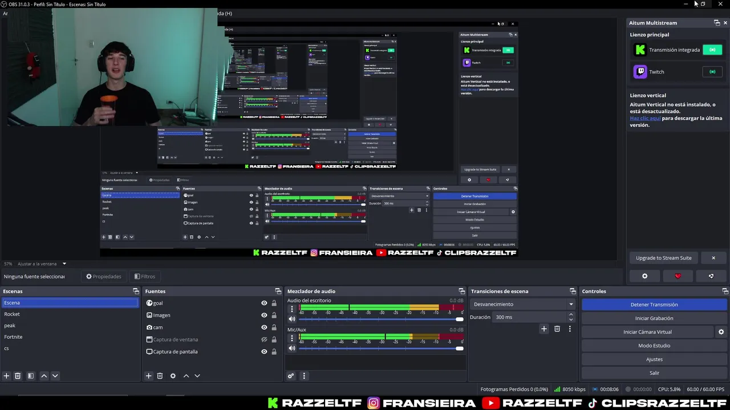This screenshot has width=730, height=410.
Task: Dismiss the Upgrade to Stream Suite banner
Action: (713, 258)
